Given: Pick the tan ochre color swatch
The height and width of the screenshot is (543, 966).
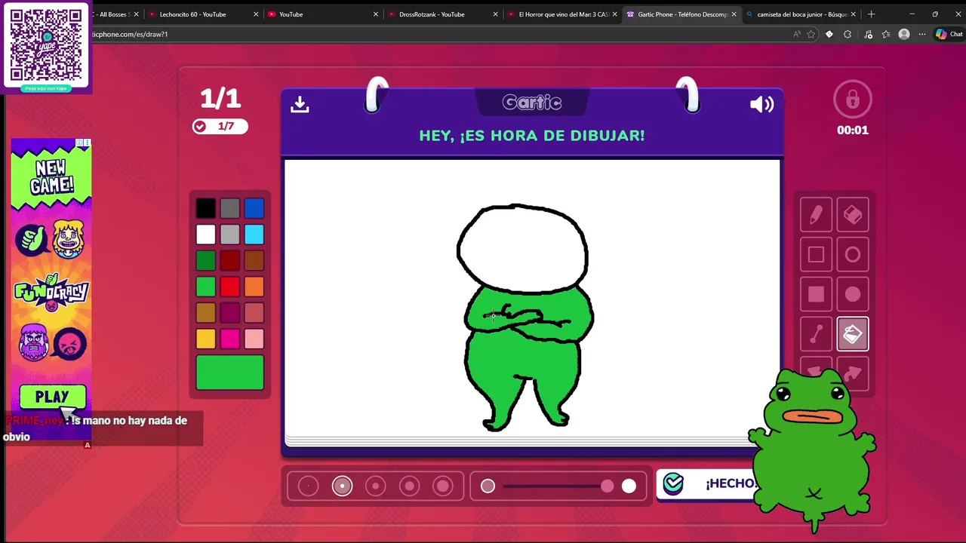Looking at the screenshot, I should click(205, 313).
